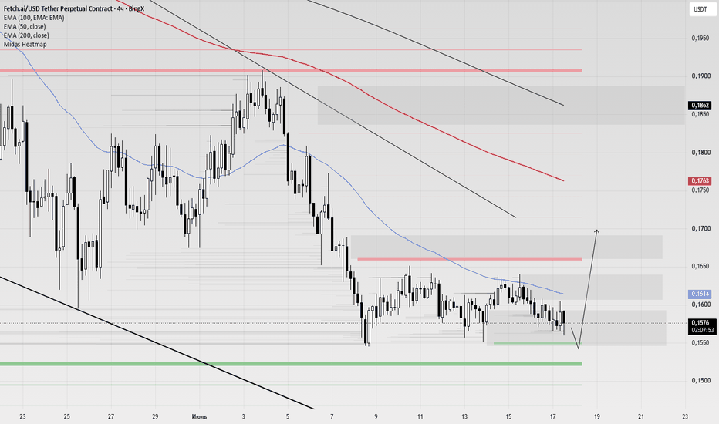Image resolution: width=719 pixels, height=424 pixels.
Task: Click the EMA (200, close) indicator label
Action: click(26, 35)
